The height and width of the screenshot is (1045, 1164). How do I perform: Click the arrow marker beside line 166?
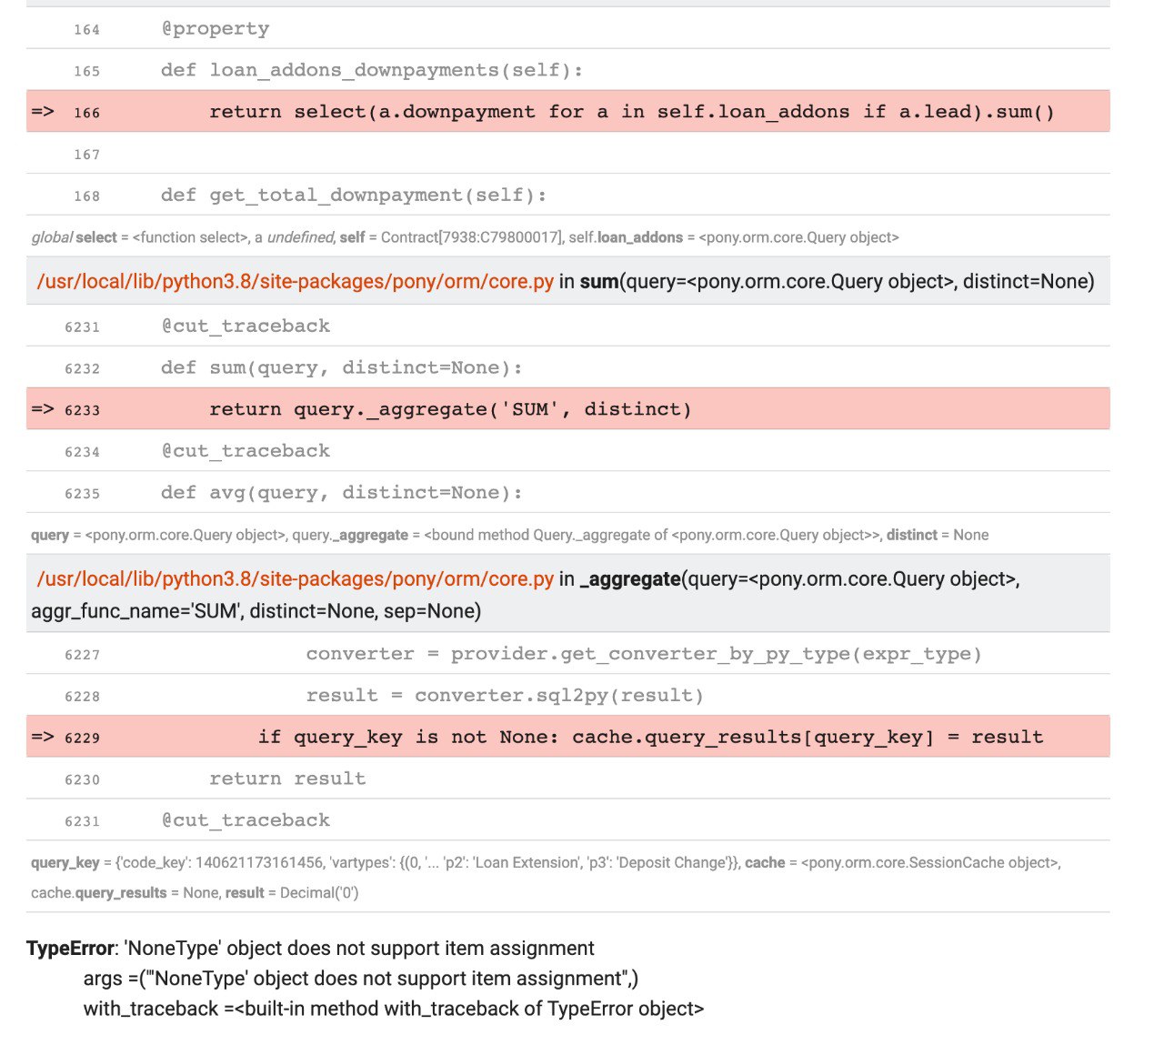(x=43, y=112)
